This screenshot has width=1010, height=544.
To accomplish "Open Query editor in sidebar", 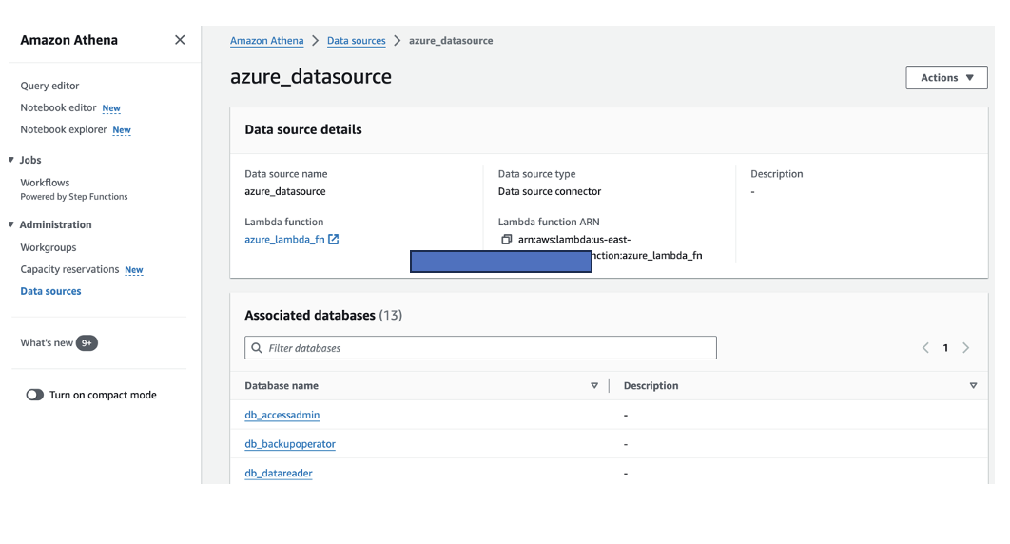I will click(x=49, y=86).
